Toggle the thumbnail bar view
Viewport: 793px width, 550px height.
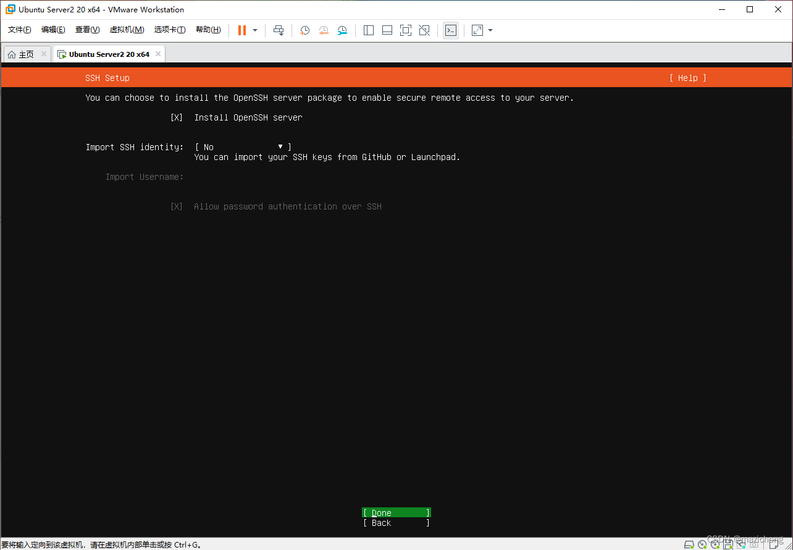[387, 30]
